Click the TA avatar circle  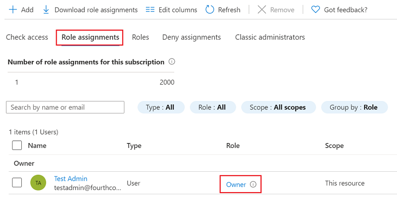point(38,183)
